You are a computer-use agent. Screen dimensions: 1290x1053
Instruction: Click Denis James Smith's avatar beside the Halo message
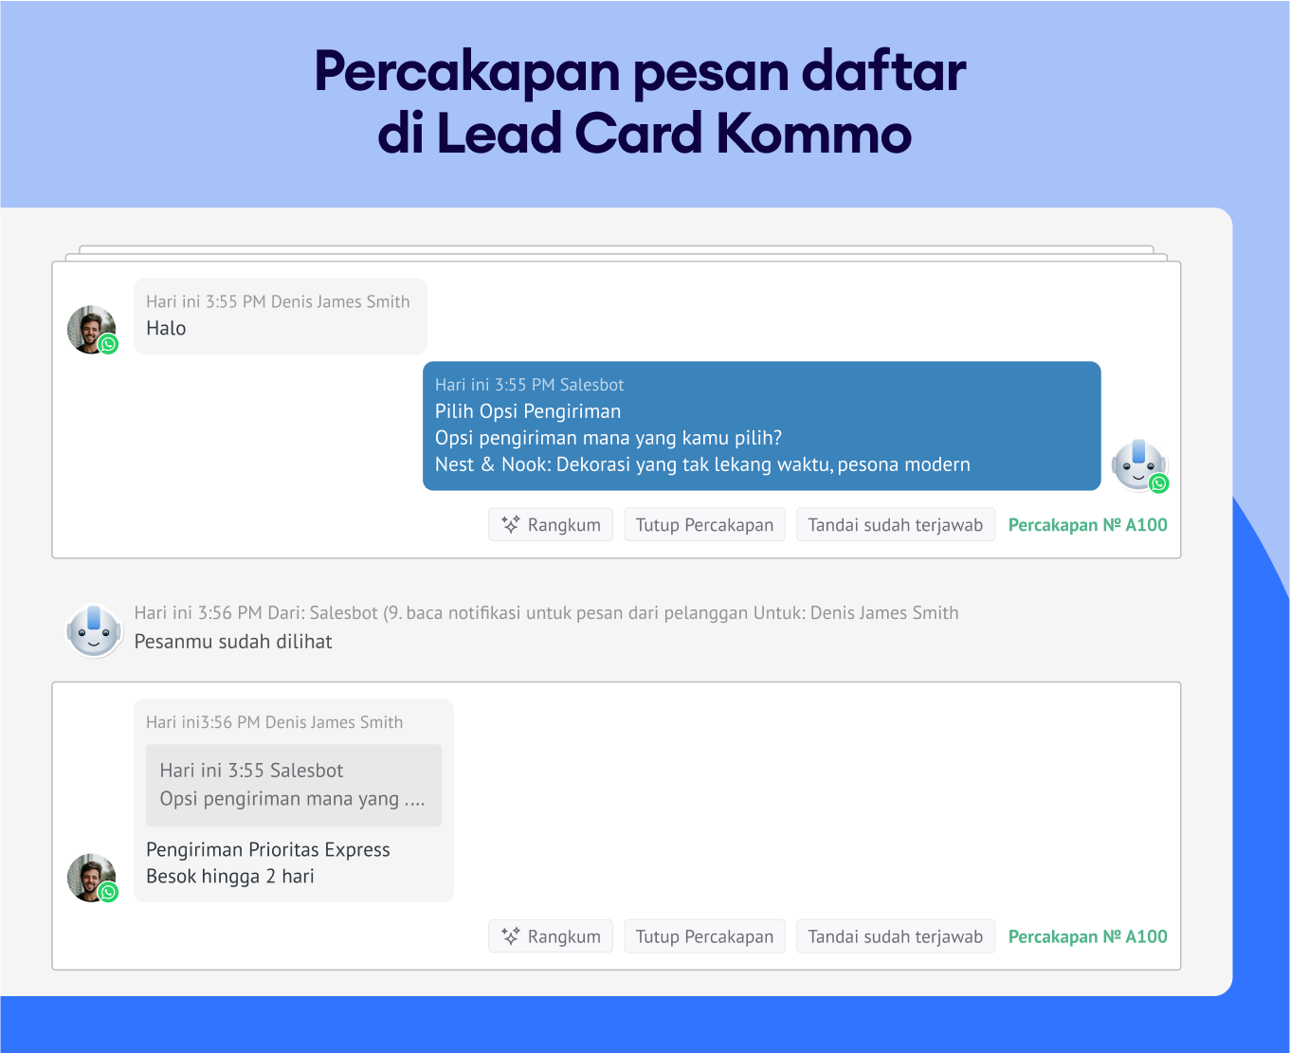(92, 330)
